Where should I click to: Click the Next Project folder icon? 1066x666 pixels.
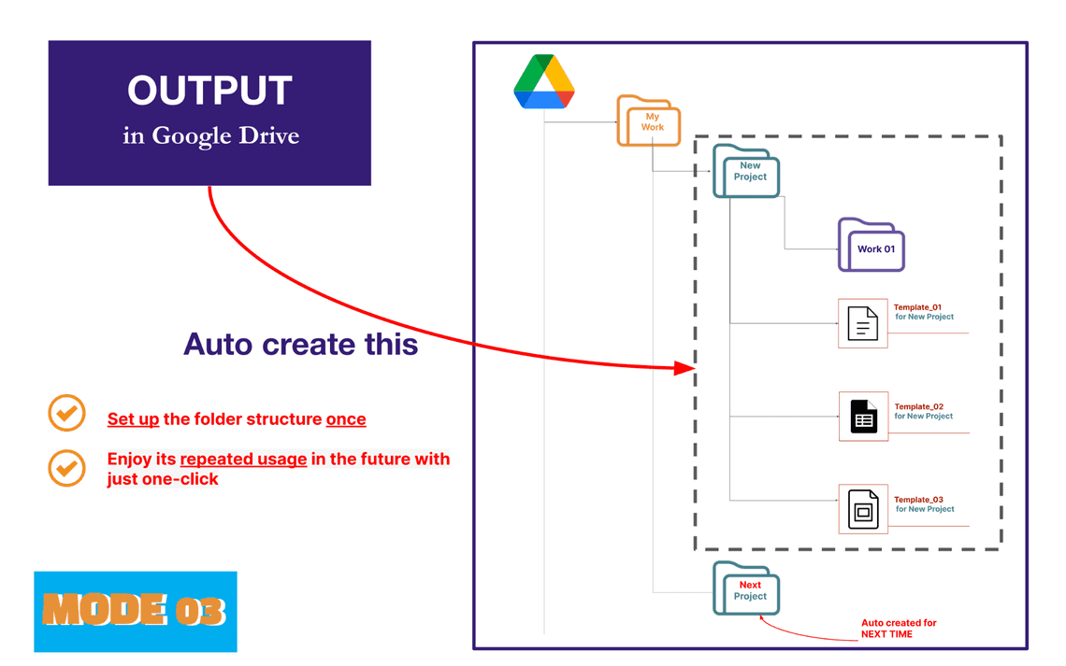point(745,588)
